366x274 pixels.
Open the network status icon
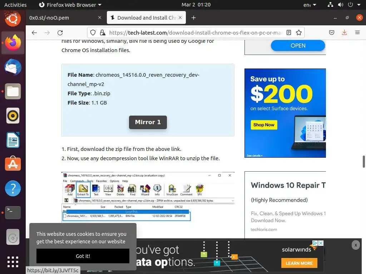tap(330, 5)
